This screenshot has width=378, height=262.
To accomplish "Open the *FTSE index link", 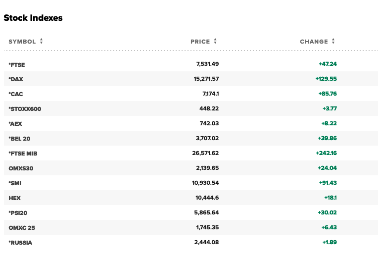I will tap(17, 64).
